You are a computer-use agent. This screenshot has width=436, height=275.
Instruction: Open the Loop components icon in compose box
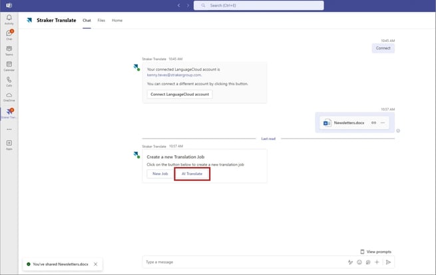coord(368,262)
